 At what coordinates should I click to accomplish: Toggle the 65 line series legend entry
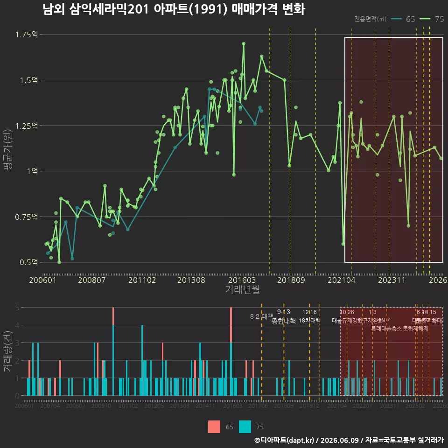click(403, 19)
